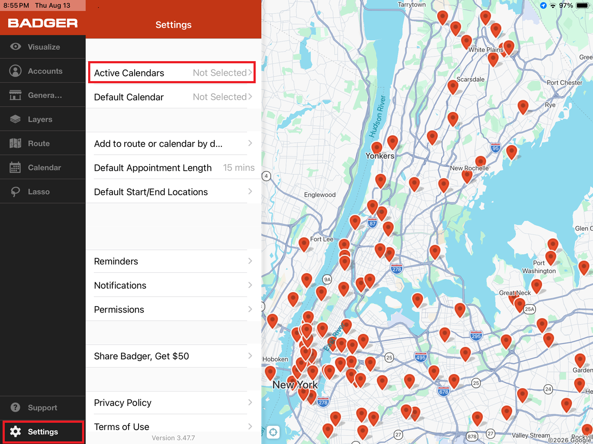Tap the Tarrytown label on map
This screenshot has height=444, width=593.
tap(412, 4)
